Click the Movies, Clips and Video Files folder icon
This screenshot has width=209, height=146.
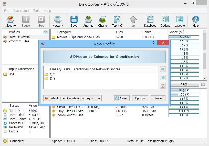54,37
